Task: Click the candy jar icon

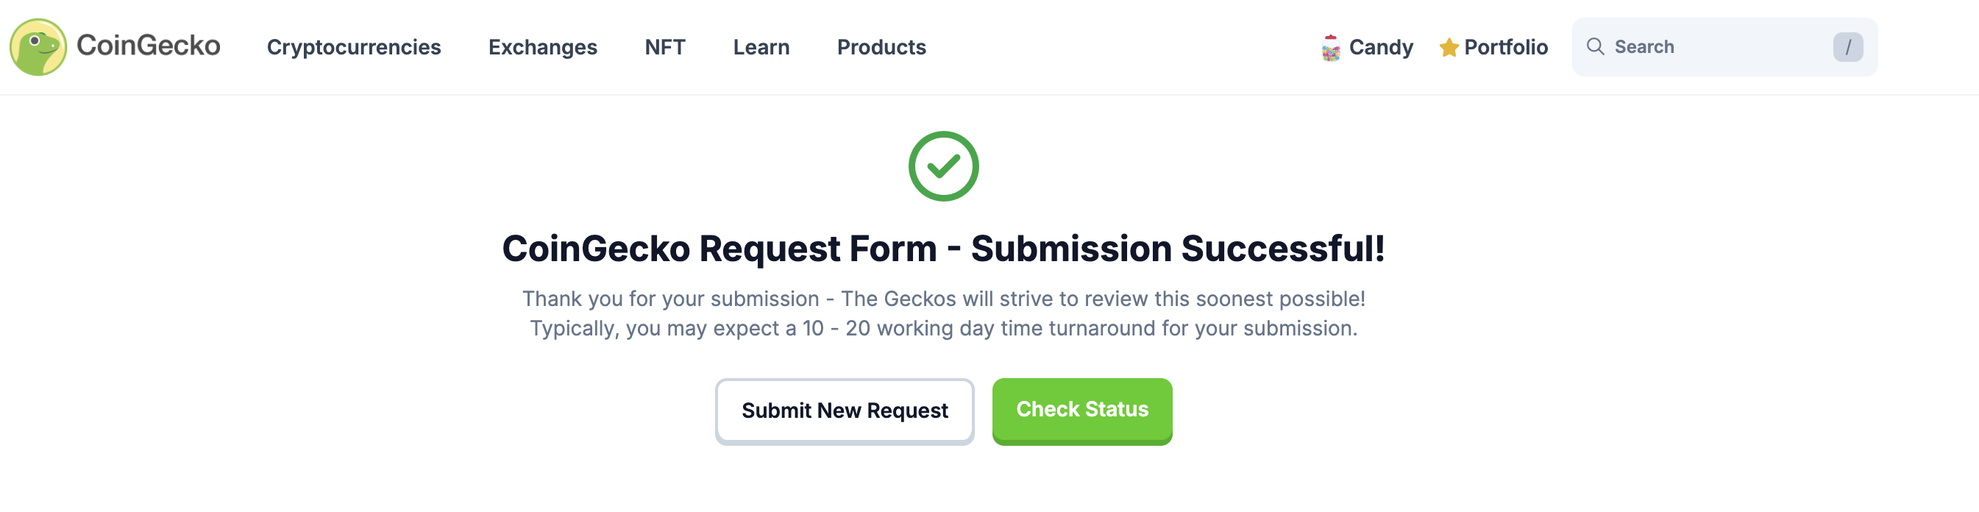Action: pyautogui.click(x=1331, y=48)
